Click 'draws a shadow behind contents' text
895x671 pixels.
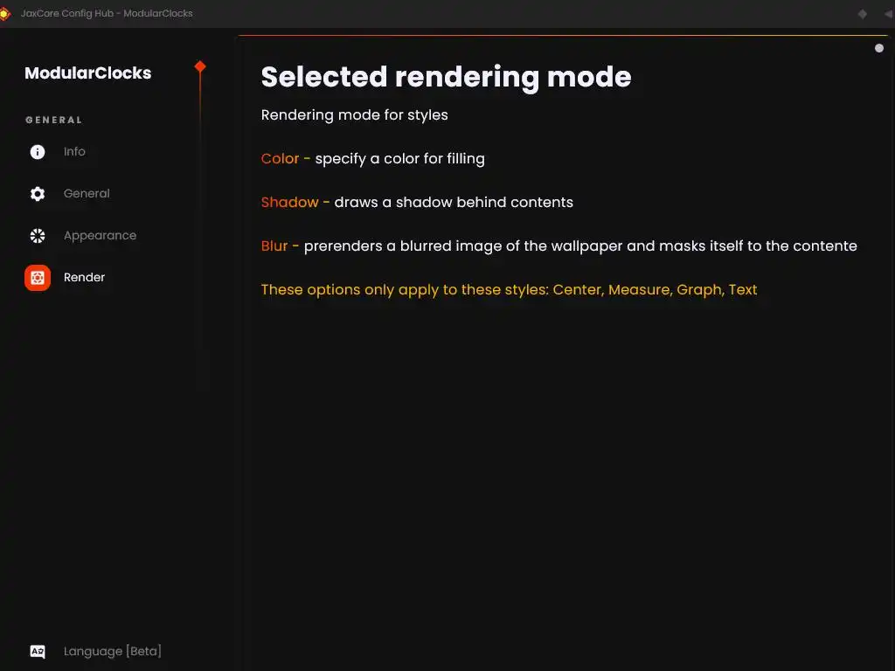[454, 202]
